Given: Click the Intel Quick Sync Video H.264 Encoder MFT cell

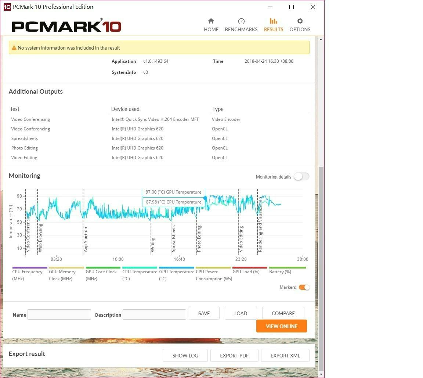Looking at the screenshot, I should (x=155, y=119).
